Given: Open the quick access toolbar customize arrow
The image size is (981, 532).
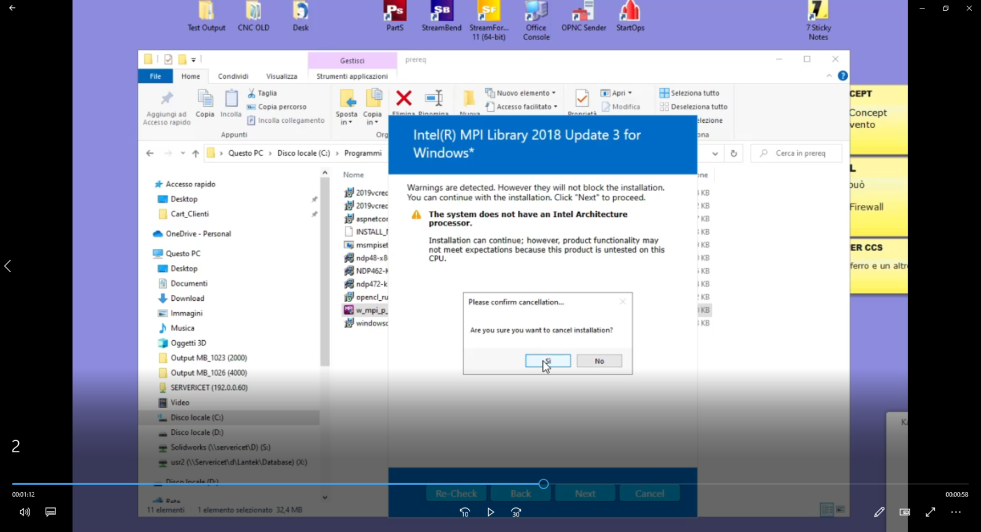Looking at the screenshot, I should pyautogui.click(x=194, y=59).
